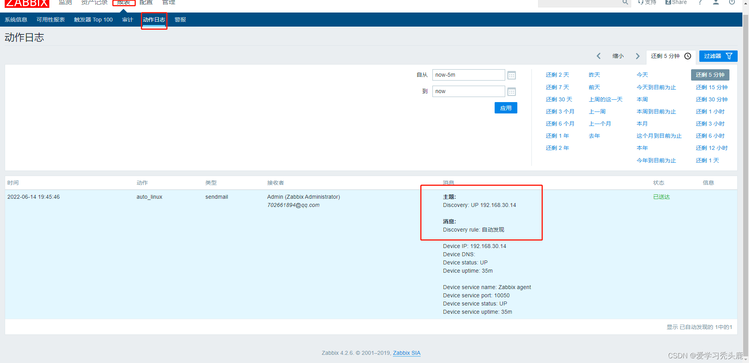The image size is (749, 363).
Task: Select time range 还剩 1 年
Action: tap(557, 136)
